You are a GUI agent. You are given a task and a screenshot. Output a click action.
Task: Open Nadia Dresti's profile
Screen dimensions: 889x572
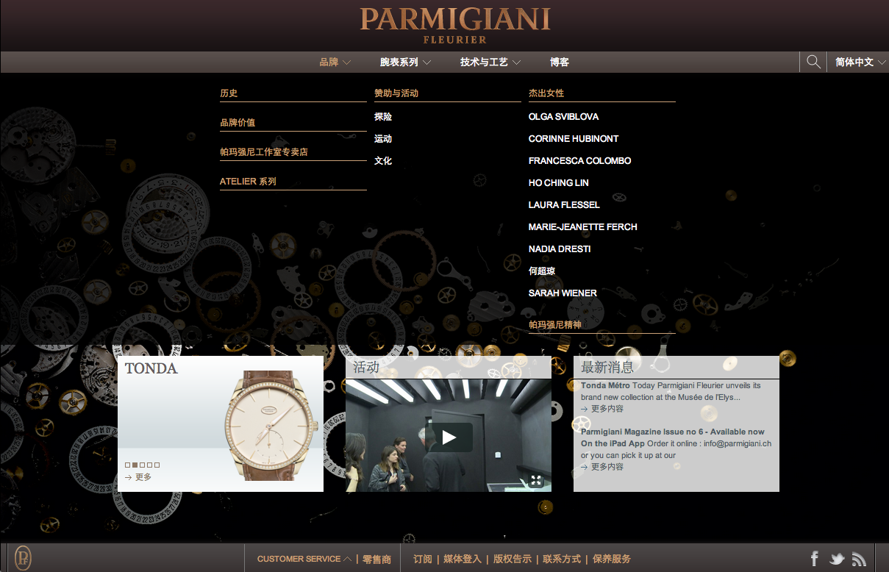560,249
